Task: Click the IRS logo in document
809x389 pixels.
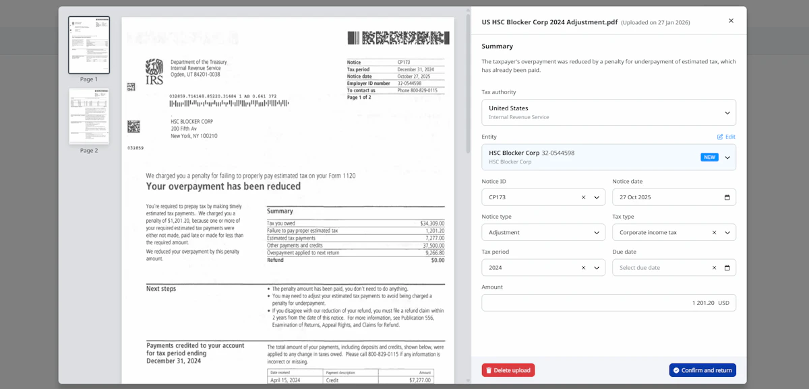Action: tap(154, 72)
